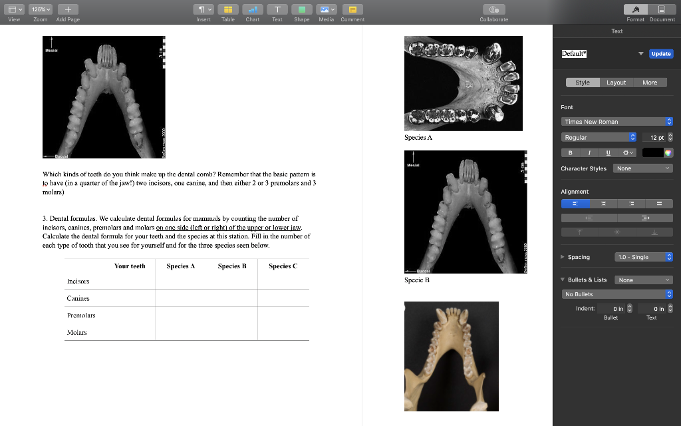Switch to the Layout tab

[616, 82]
